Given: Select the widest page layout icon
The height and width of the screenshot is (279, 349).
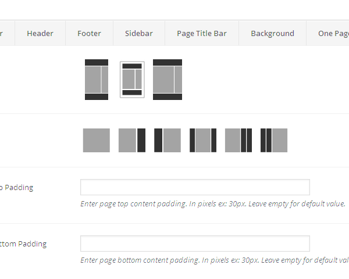Looking at the screenshot, I should (x=168, y=80).
